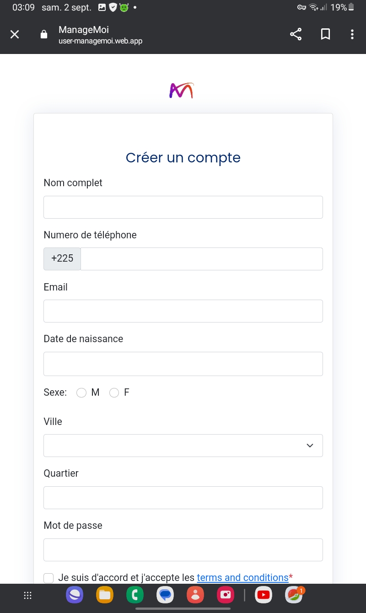Close the ManageMoi browser tab

pyautogui.click(x=15, y=34)
